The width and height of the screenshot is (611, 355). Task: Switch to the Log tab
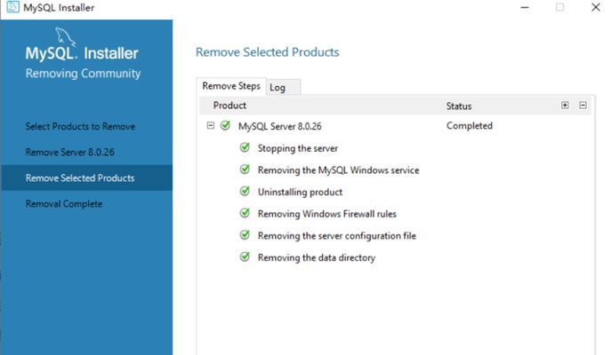point(283,87)
